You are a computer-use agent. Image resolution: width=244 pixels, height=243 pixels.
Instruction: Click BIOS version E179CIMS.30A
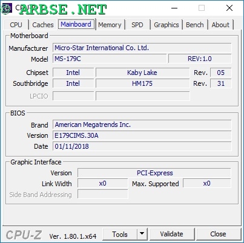click(x=142, y=135)
